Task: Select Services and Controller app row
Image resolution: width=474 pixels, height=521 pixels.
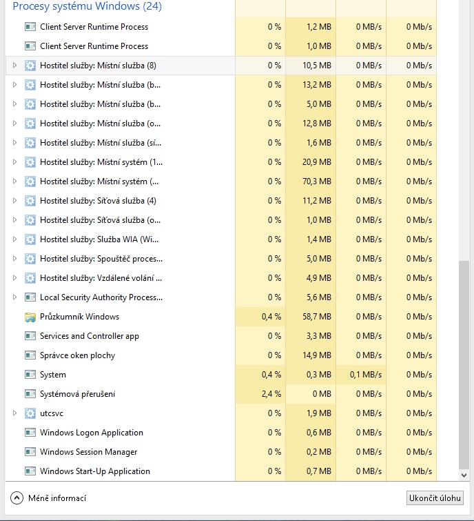Action: coord(220,336)
